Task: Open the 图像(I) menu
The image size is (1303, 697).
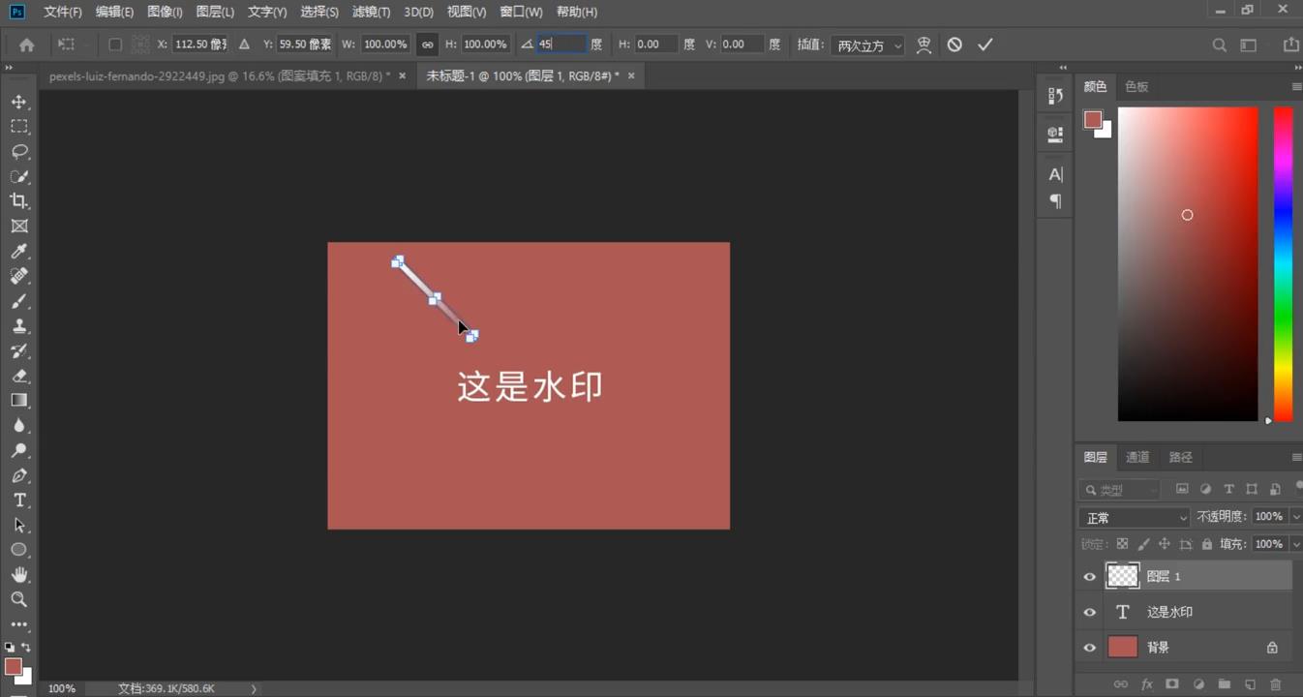Action: (x=165, y=12)
